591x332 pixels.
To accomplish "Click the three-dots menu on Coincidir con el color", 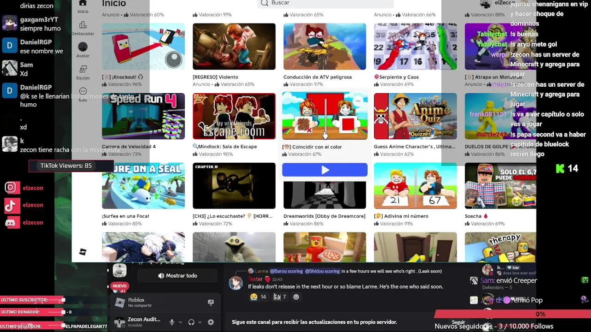I will (x=358, y=101).
